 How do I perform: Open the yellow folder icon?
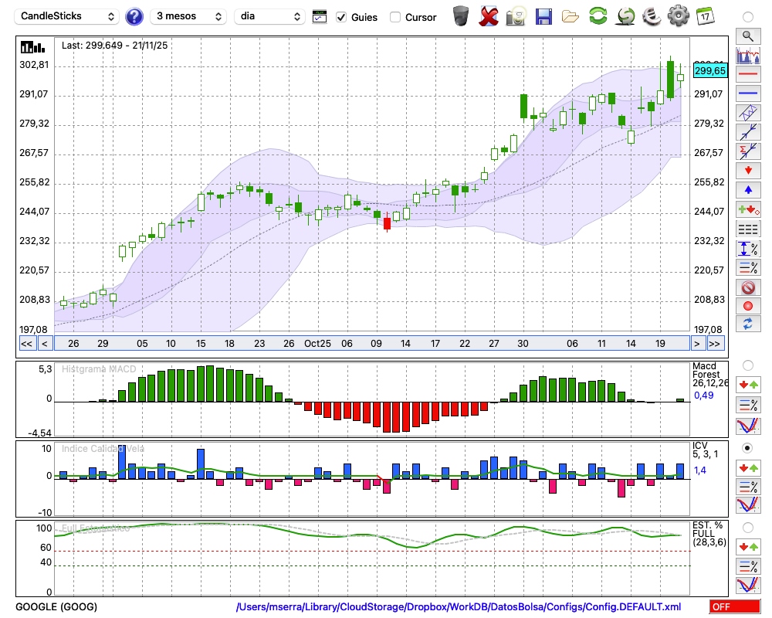point(571,16)
